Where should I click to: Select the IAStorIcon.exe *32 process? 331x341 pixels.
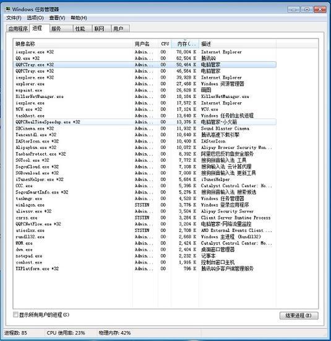tap(145, 141)
